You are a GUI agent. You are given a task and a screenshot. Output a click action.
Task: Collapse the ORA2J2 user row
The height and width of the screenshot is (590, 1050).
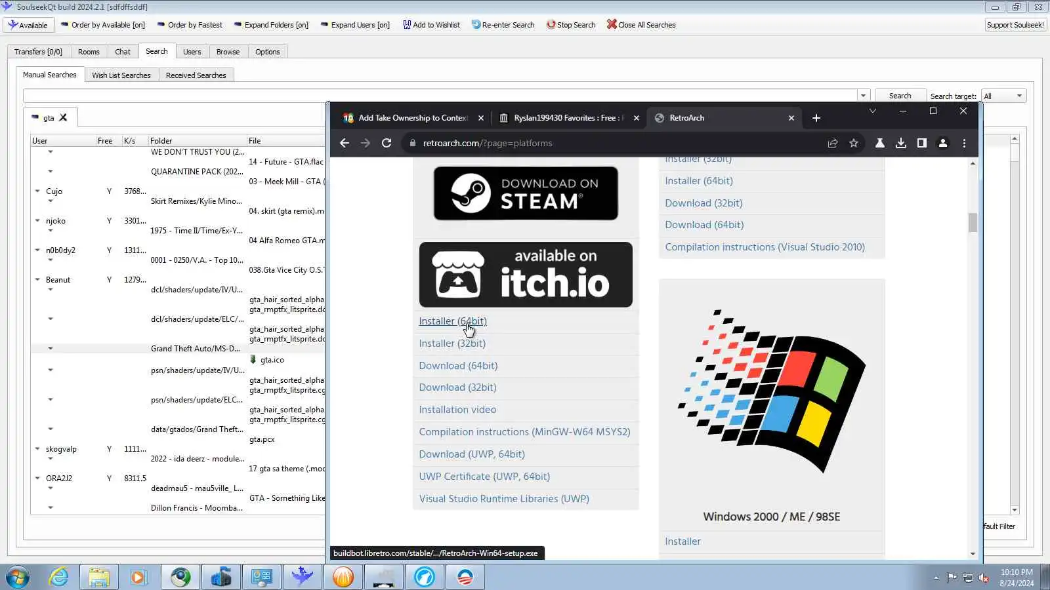point(37,479)
